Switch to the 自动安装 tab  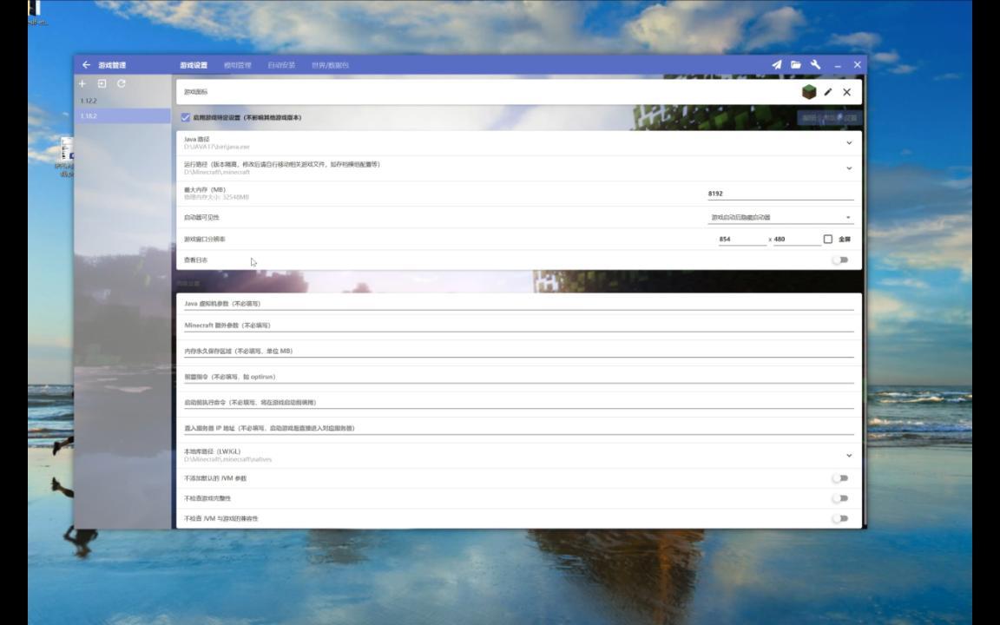(x=281, y=65)
